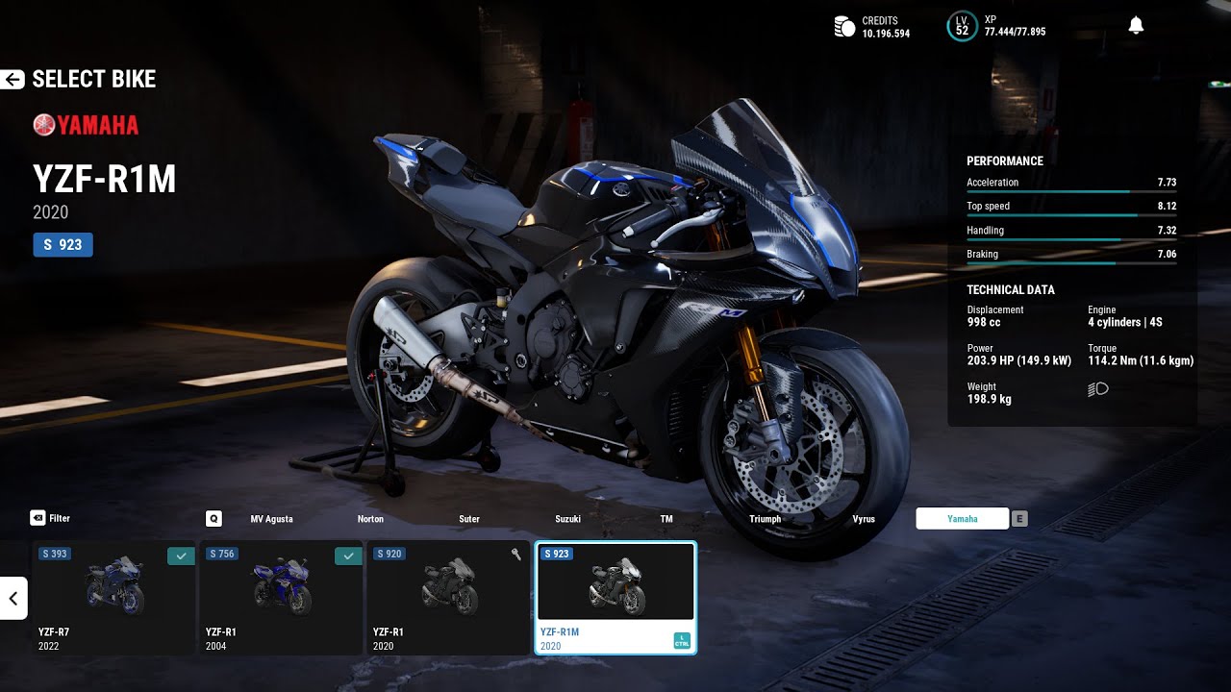Select the YZF-R1 2020 bike card

(448, 598)
